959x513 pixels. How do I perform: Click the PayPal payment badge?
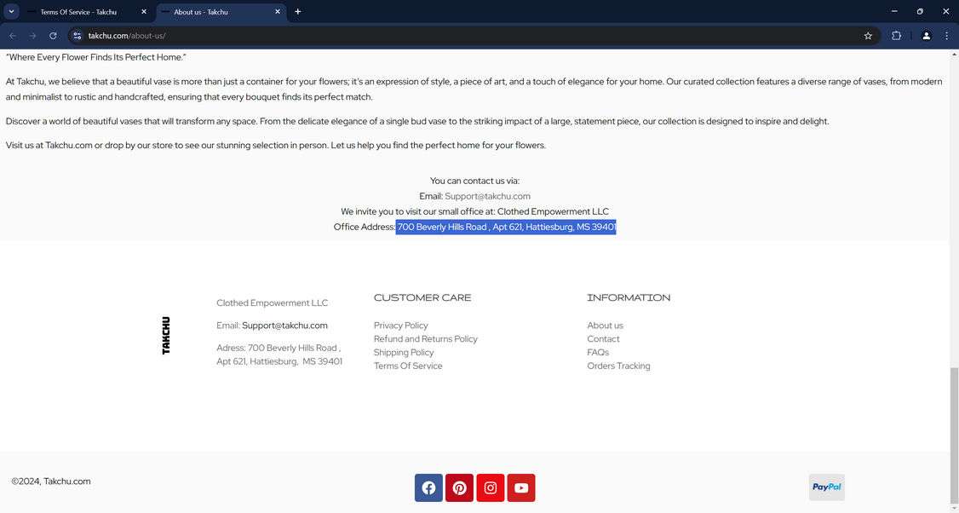827,487
